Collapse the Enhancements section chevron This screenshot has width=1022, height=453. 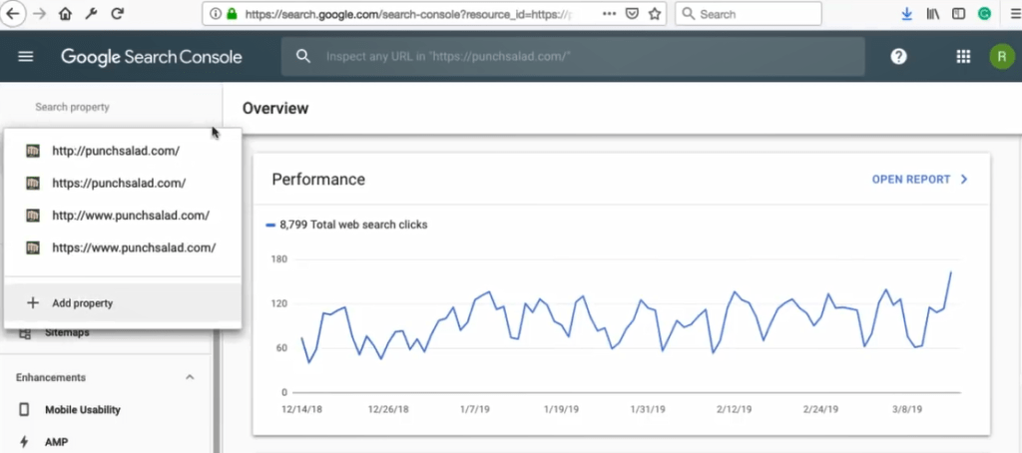(190, 377)
